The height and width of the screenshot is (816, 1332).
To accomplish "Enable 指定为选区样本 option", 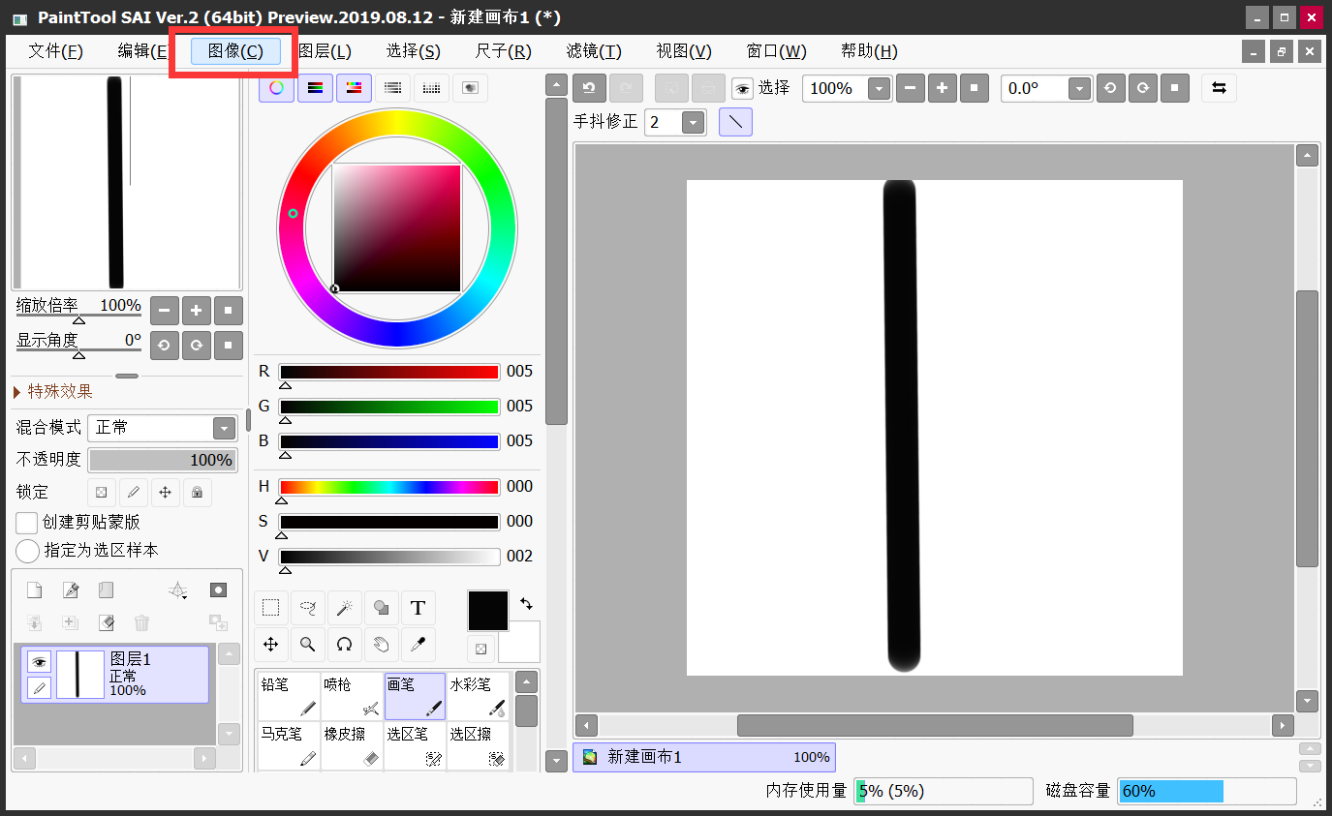I will pos(27,551).
